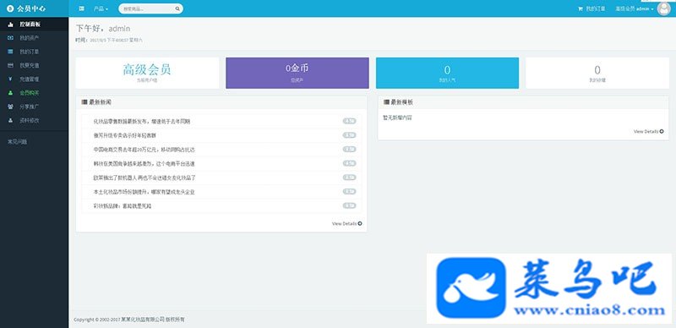The height and width of the screenshot is (328, 676).
Task: Expand the 产品 dropdown menu
Action: pos(101,8)
